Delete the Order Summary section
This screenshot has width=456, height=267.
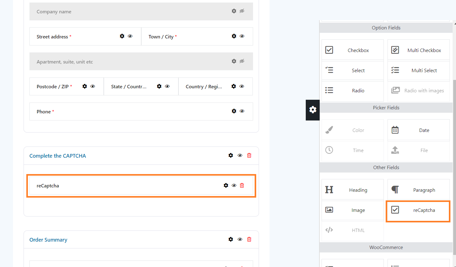(249, 239)
